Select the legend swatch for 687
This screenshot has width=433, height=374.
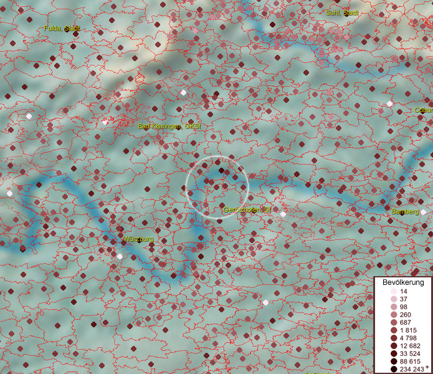click(x=394, y=322)
